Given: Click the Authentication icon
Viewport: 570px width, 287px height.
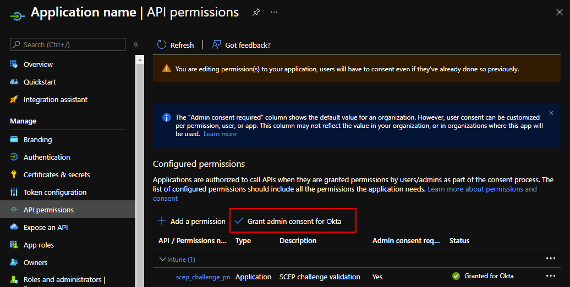Looking at the screenshot, I should tap(14, 157).
